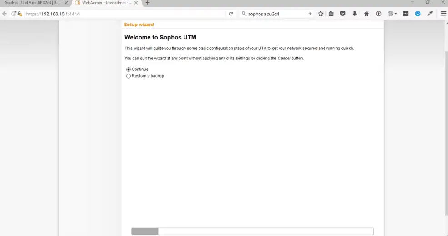Open the Downloads arrow icon
The height and width of the screenshot is (236, 448).
pyautogui.click(x=354, y=14)
